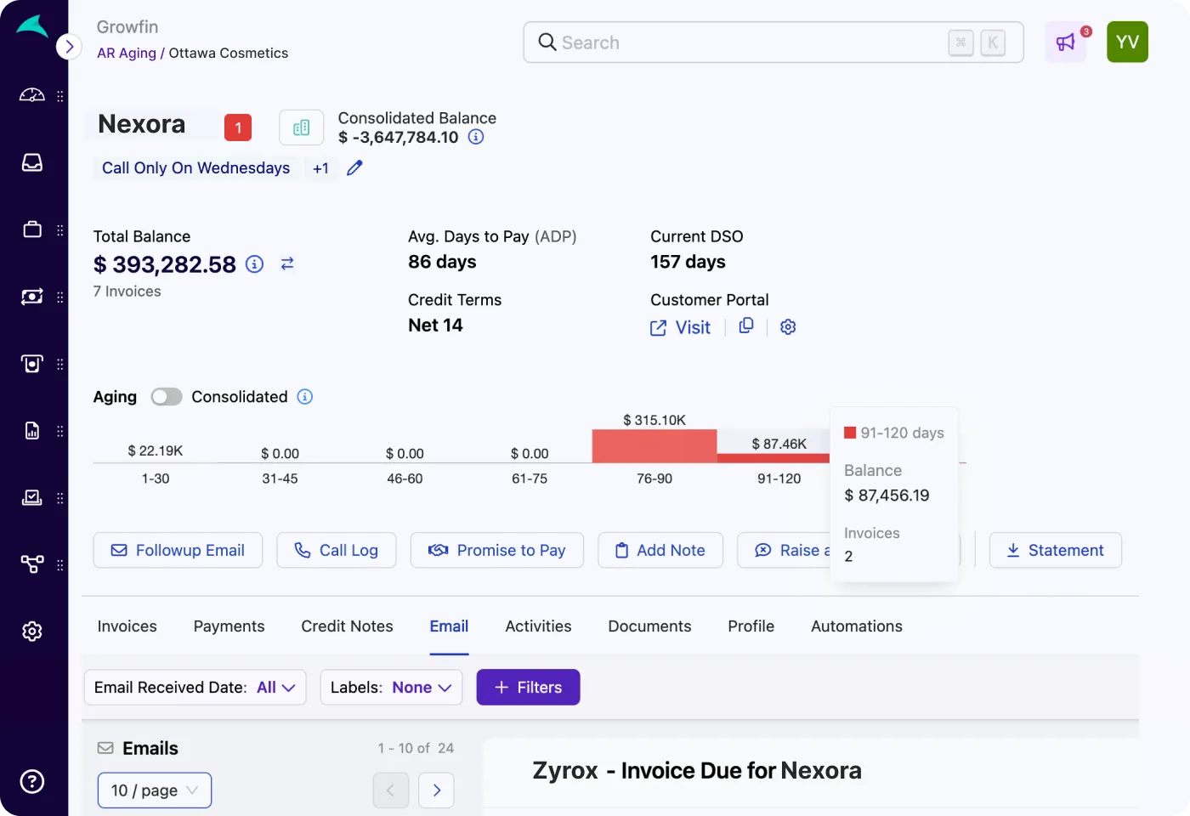Image resolution: width=1190 pixels, height=816 pixels.
Task: Go to next emails page
Action: [x=436, y=790]
